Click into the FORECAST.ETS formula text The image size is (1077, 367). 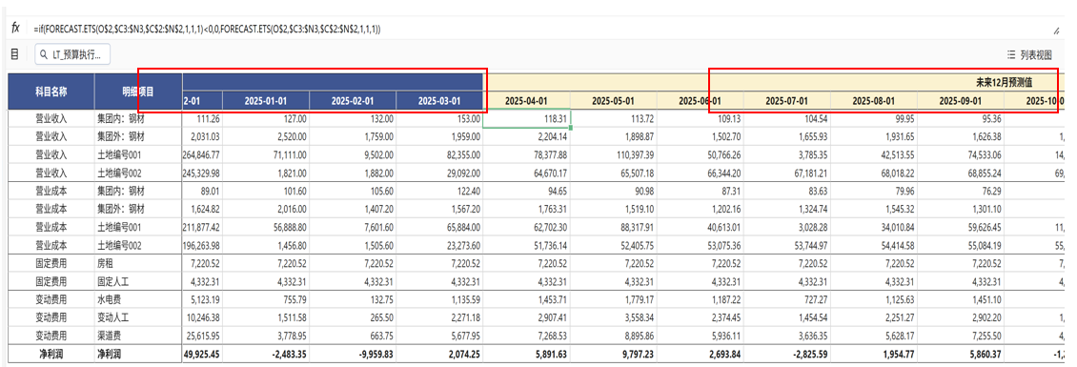[x=207, y=30]
